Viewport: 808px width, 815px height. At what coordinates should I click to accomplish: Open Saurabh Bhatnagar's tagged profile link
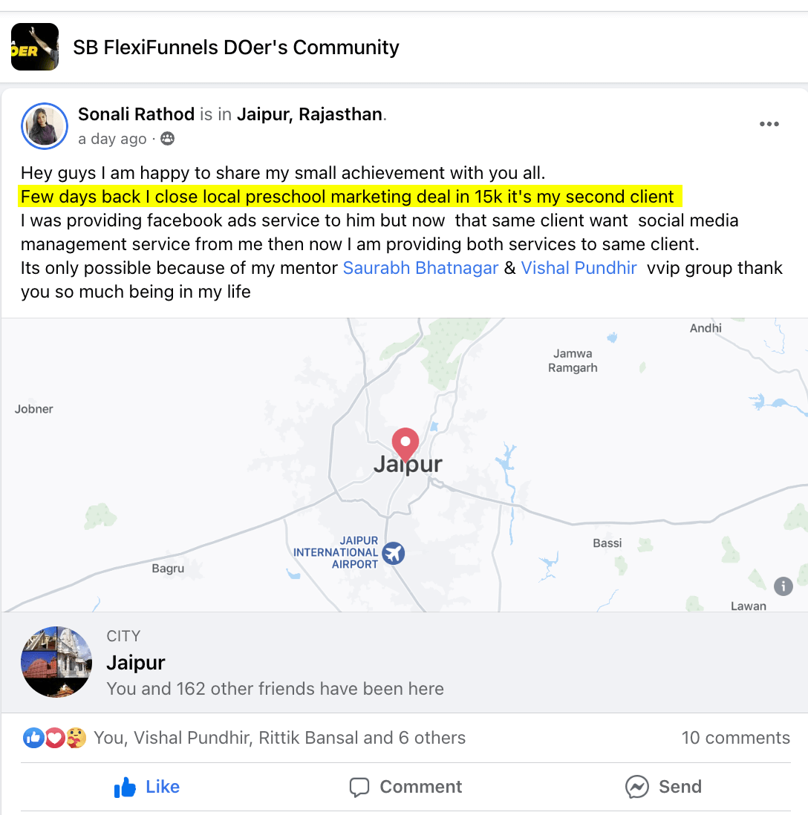[x=420, y=268]
